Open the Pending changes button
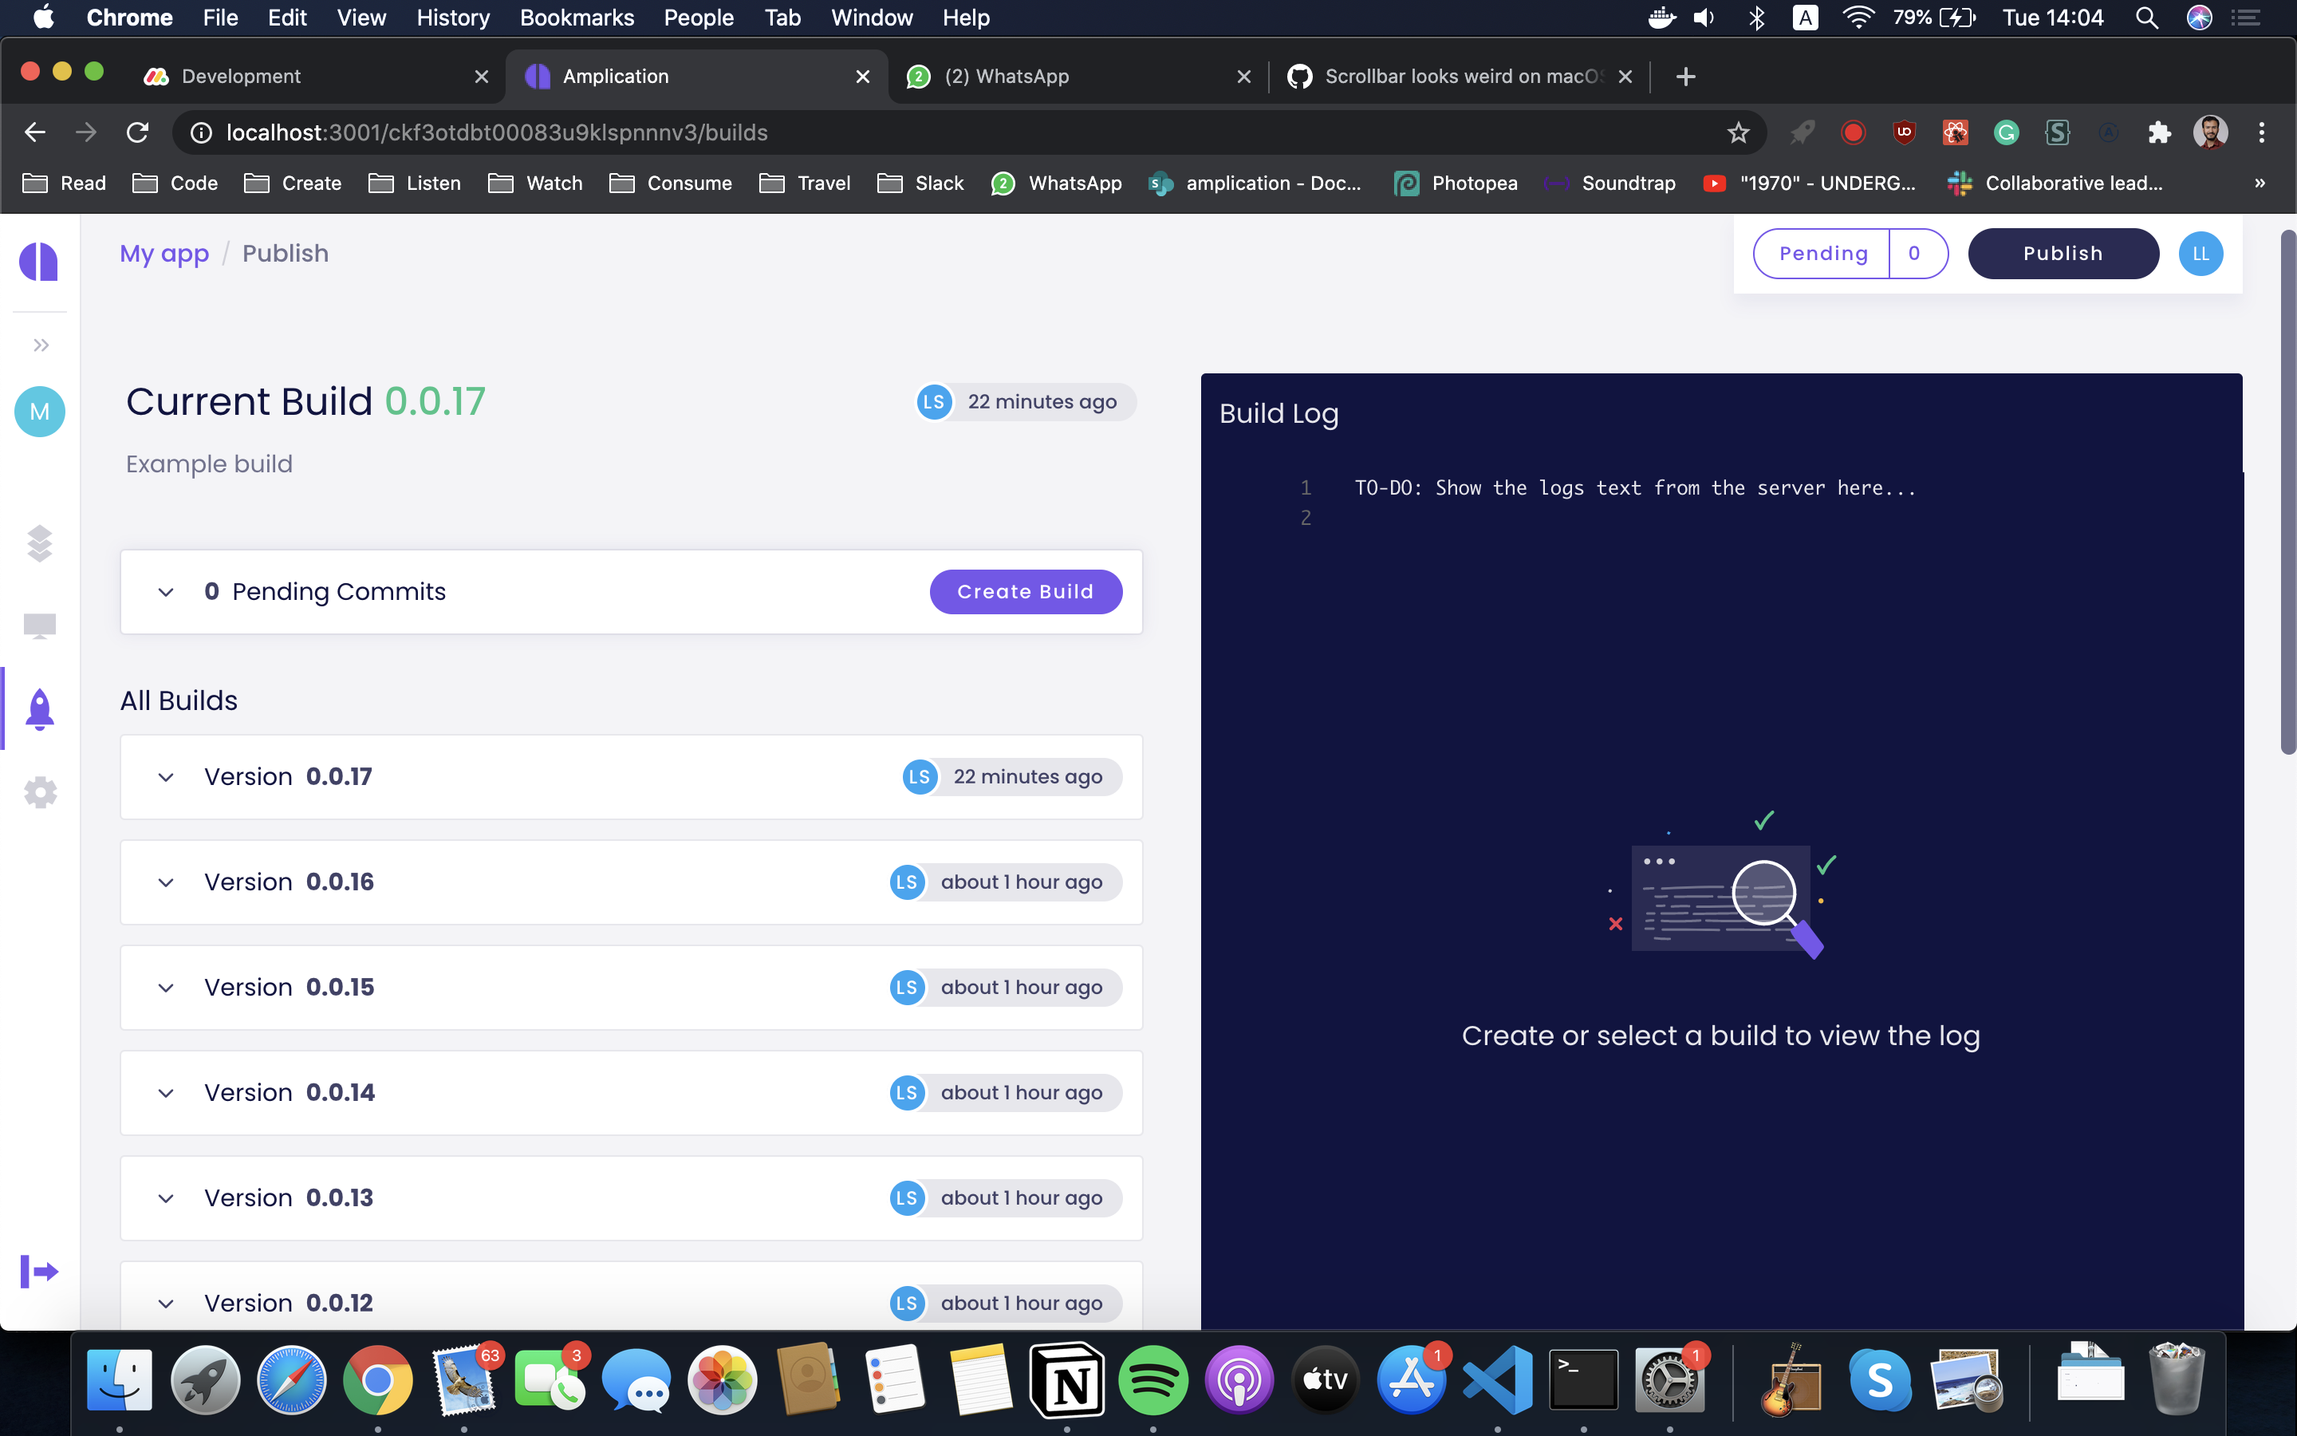Image resolution: width=2297 pixels, height=1436 pixels. point(1850,254)
